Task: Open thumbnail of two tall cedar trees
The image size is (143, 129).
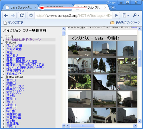Action: pyautogui.click(x=104, y=65)
